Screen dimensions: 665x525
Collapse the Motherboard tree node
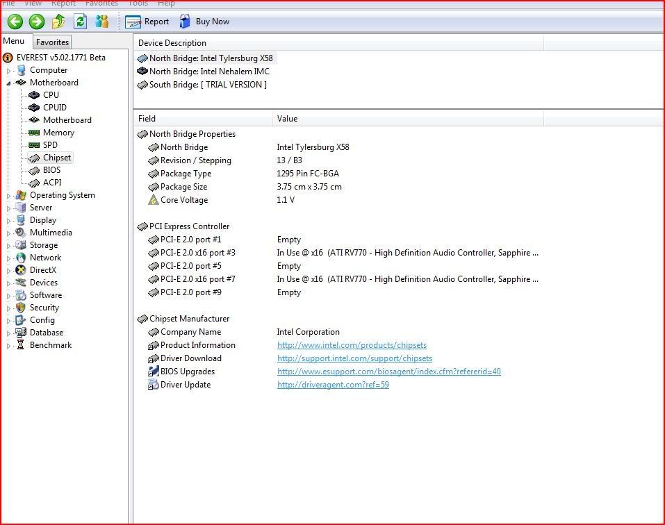[x=8, y=83]
